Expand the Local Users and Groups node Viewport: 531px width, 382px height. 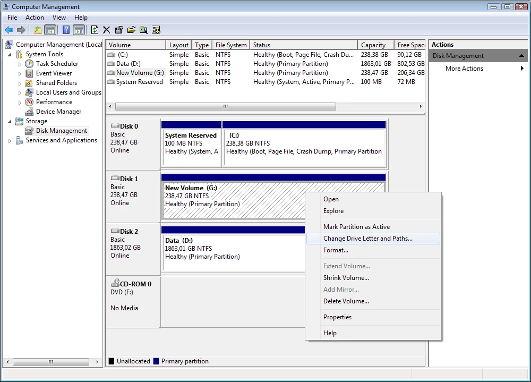tap(20, 92)
